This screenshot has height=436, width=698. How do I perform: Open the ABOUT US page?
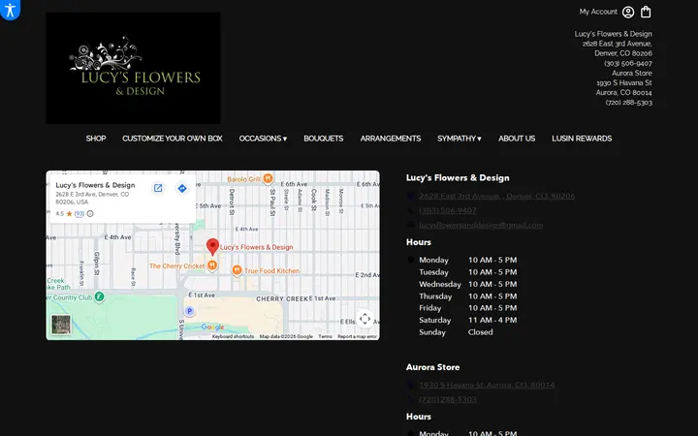pos(517,139)
